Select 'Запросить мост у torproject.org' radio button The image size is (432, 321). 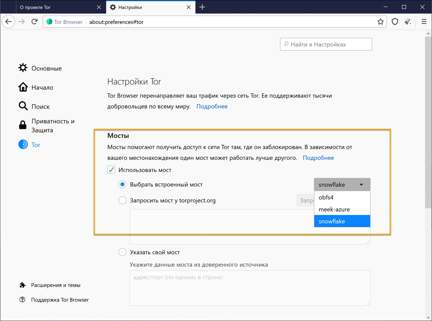pyautogui.click(x=122, y=200)
